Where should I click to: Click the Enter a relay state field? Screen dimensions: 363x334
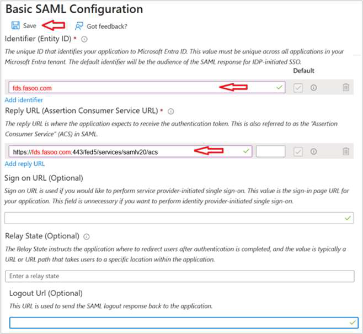tap(180, 276)
